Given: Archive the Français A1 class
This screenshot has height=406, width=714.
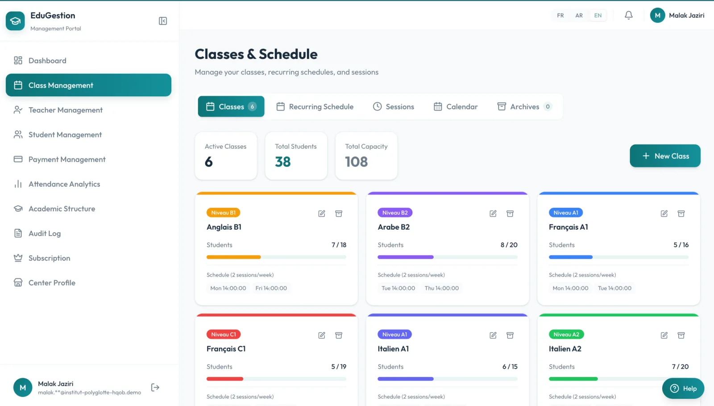Looking at the screenshot, I should [x=681, y=214].
